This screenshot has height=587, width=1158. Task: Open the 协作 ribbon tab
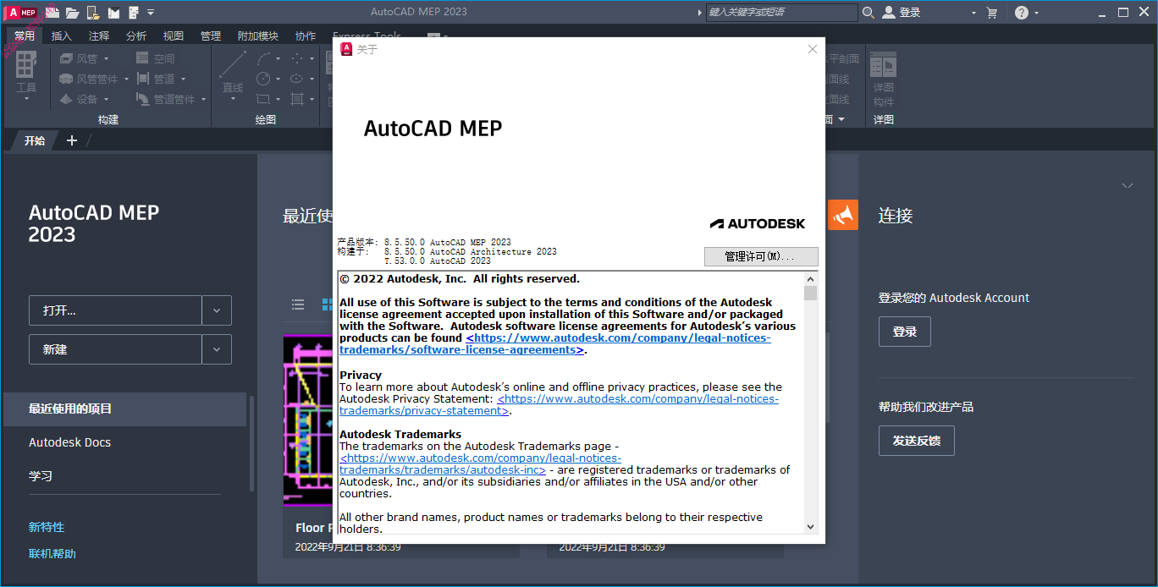point(306,36)
